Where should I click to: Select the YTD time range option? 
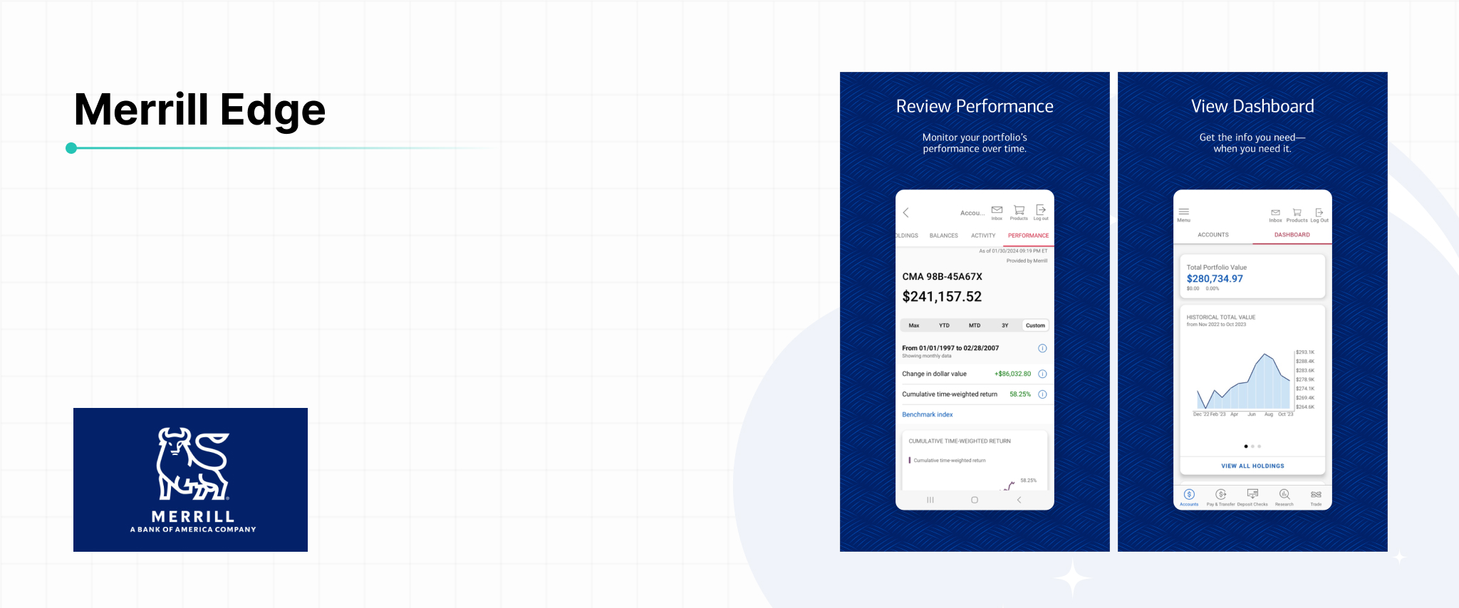(944, 325)
